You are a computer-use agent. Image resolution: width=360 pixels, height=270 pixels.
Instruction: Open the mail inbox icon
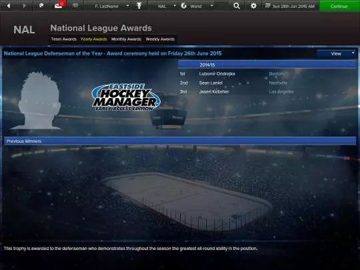(59, 6)
